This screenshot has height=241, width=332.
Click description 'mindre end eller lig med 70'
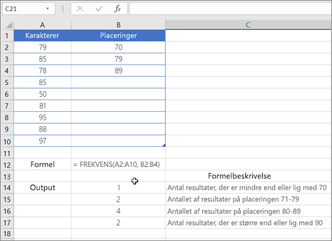click(248, 188)
